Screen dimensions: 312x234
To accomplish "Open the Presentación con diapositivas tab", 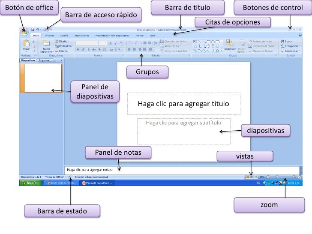I will [112, 36].
